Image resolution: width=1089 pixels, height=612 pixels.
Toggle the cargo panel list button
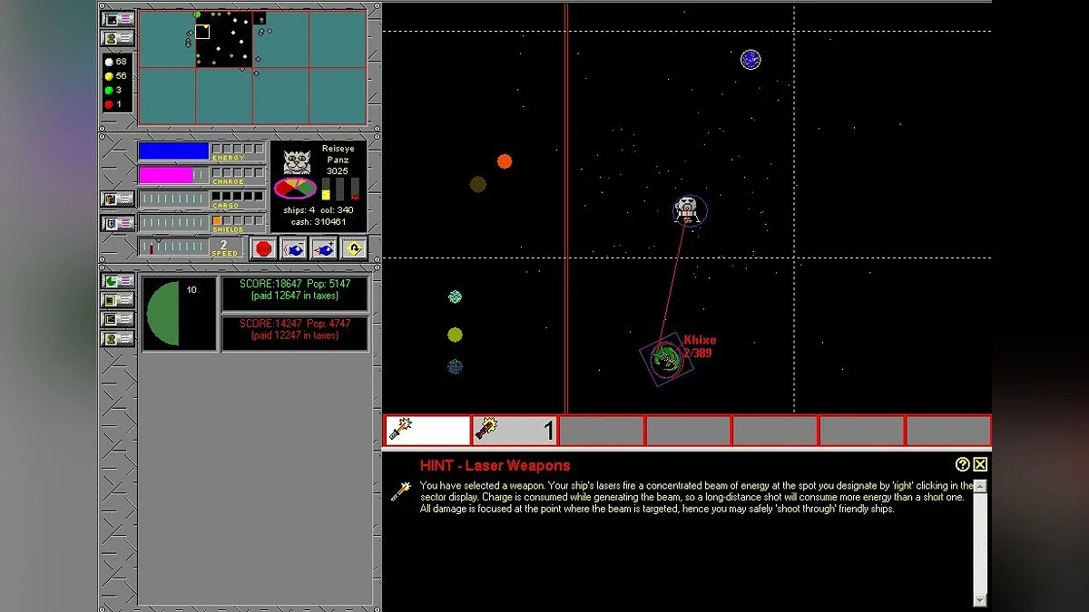[118, 199]
